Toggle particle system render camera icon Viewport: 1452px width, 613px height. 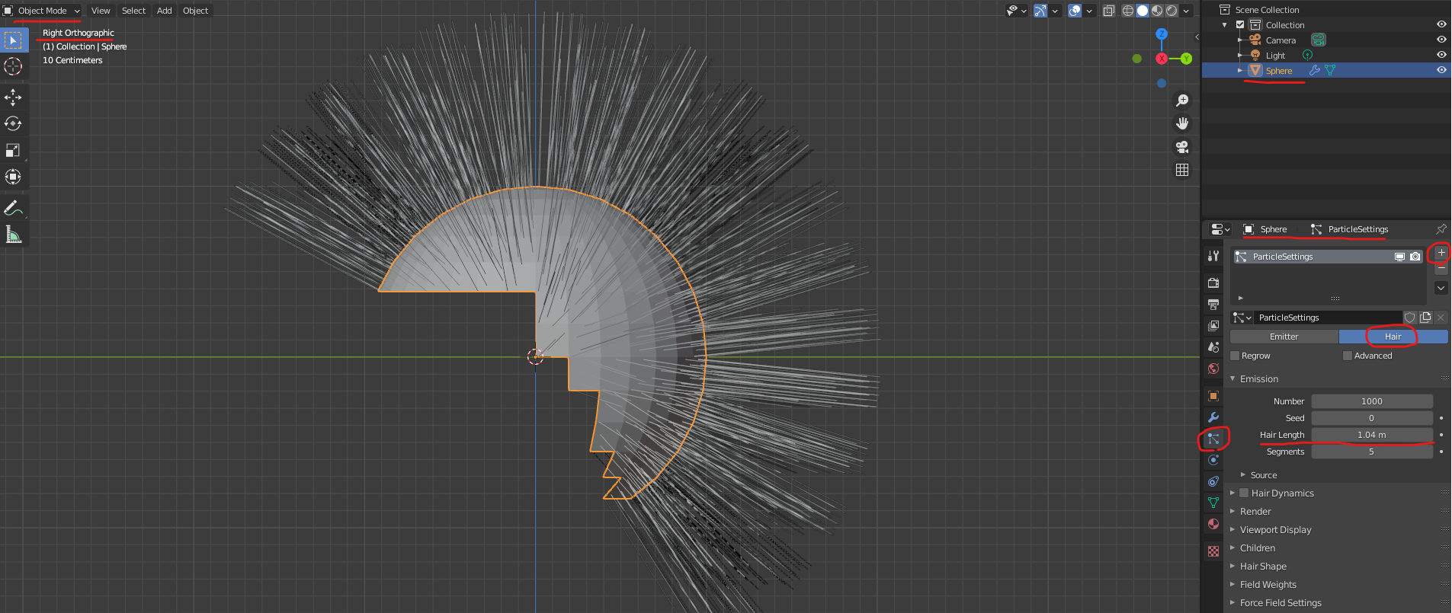coord(1415,257)
